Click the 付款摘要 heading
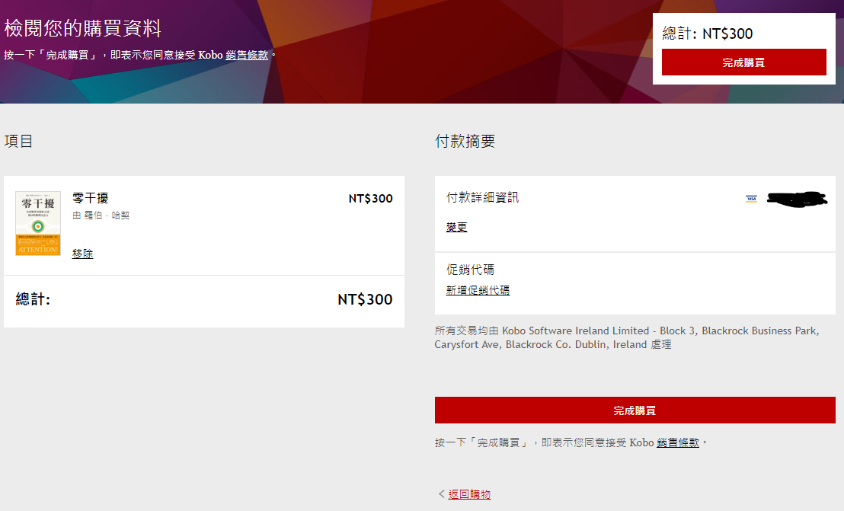The height and width of the screenshot is (511, 844). point(465,141)
